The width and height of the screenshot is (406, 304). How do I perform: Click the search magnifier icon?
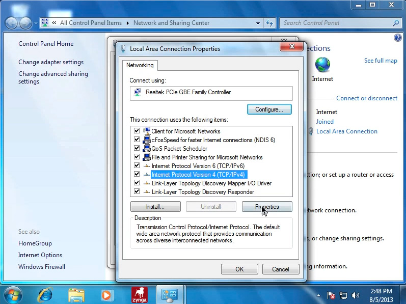(x=396, y=23)
